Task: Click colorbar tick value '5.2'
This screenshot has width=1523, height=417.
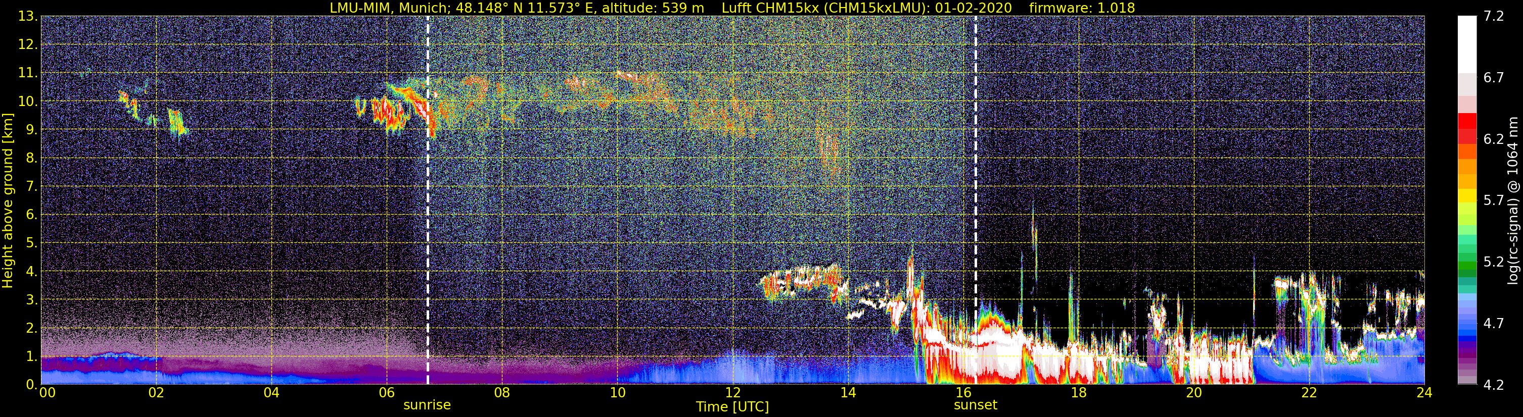Action: [x=1494, y=262]
